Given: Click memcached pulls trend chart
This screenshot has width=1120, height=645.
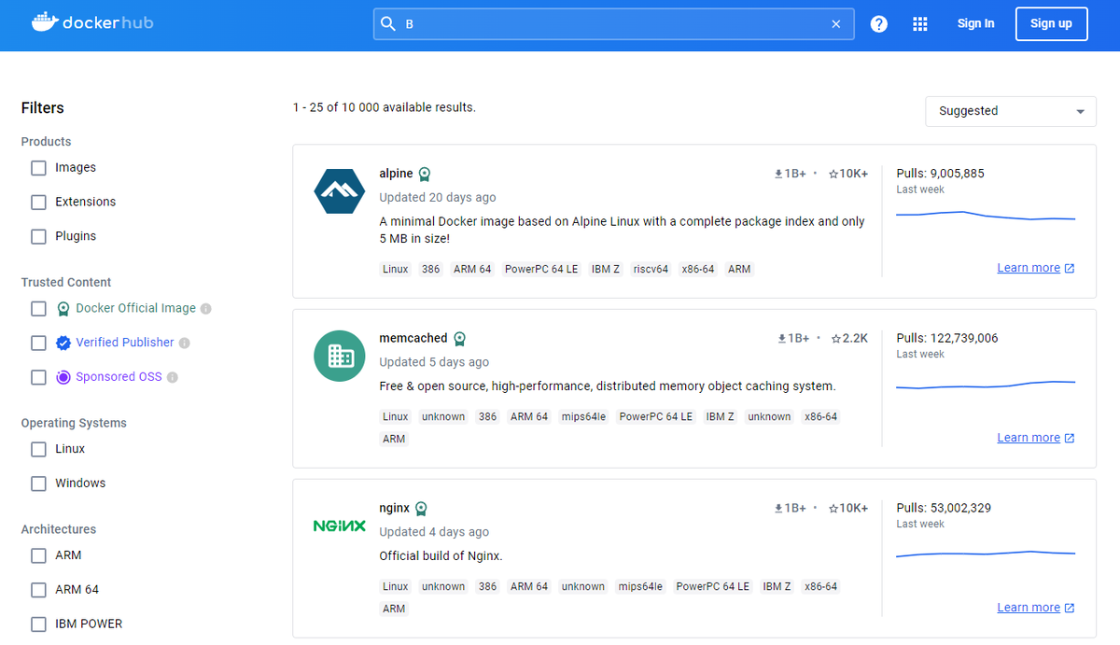Looking at the screenshot, I should [x=986, y=385].
